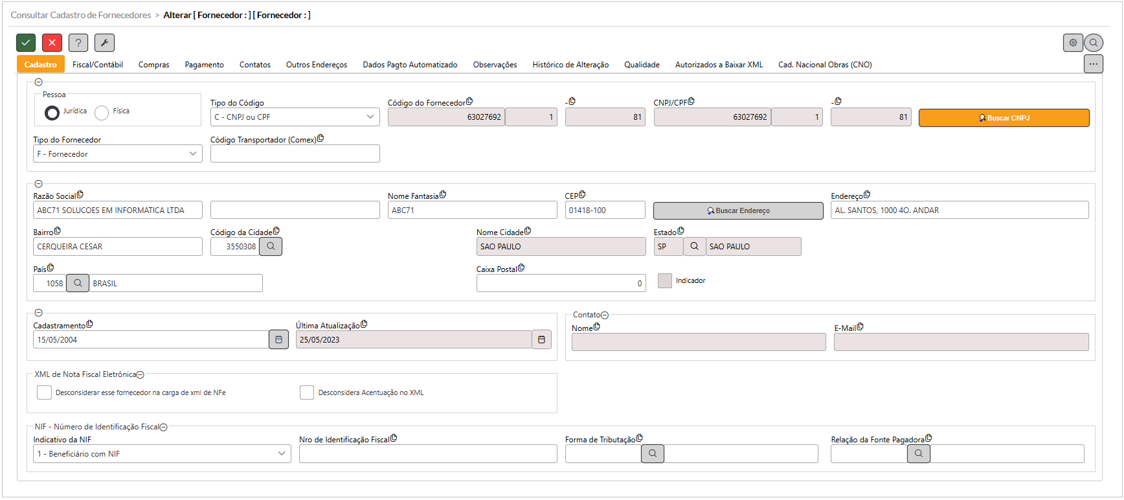Click the green confirm checkmark button
Viewport: 1124px width, 500px height.
(26, 43)
